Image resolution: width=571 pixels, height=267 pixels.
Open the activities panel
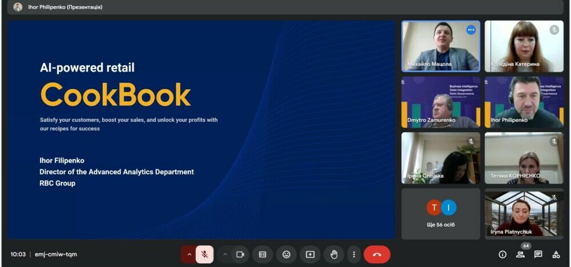pos(556,254)
